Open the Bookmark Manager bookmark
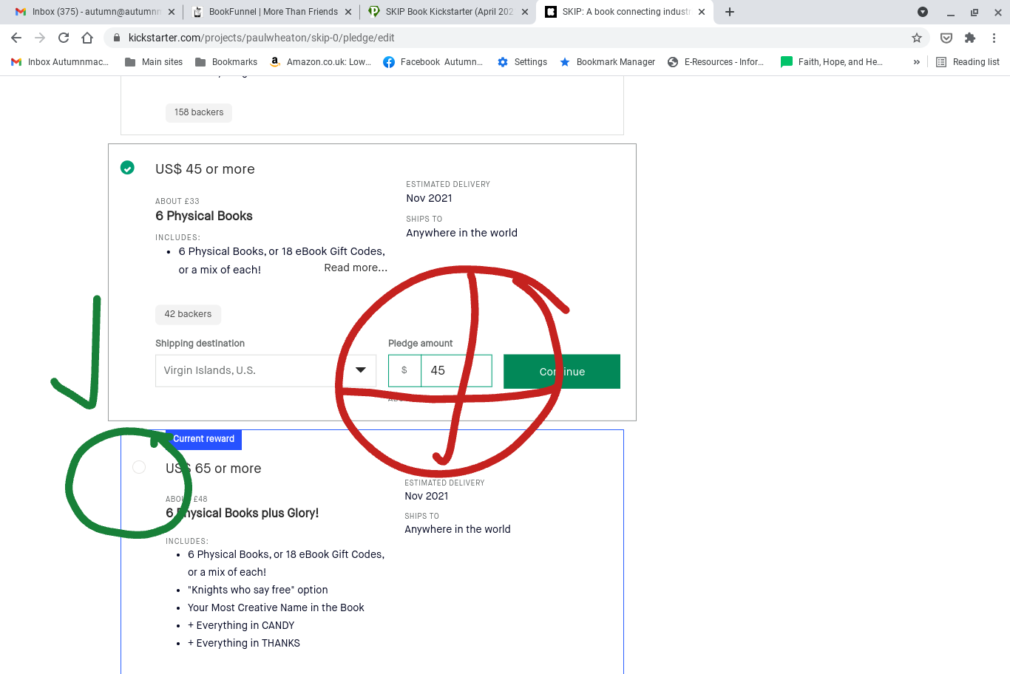Image resolution: width=1010 pixels, height=674 pixels. (x=607, y=62)
